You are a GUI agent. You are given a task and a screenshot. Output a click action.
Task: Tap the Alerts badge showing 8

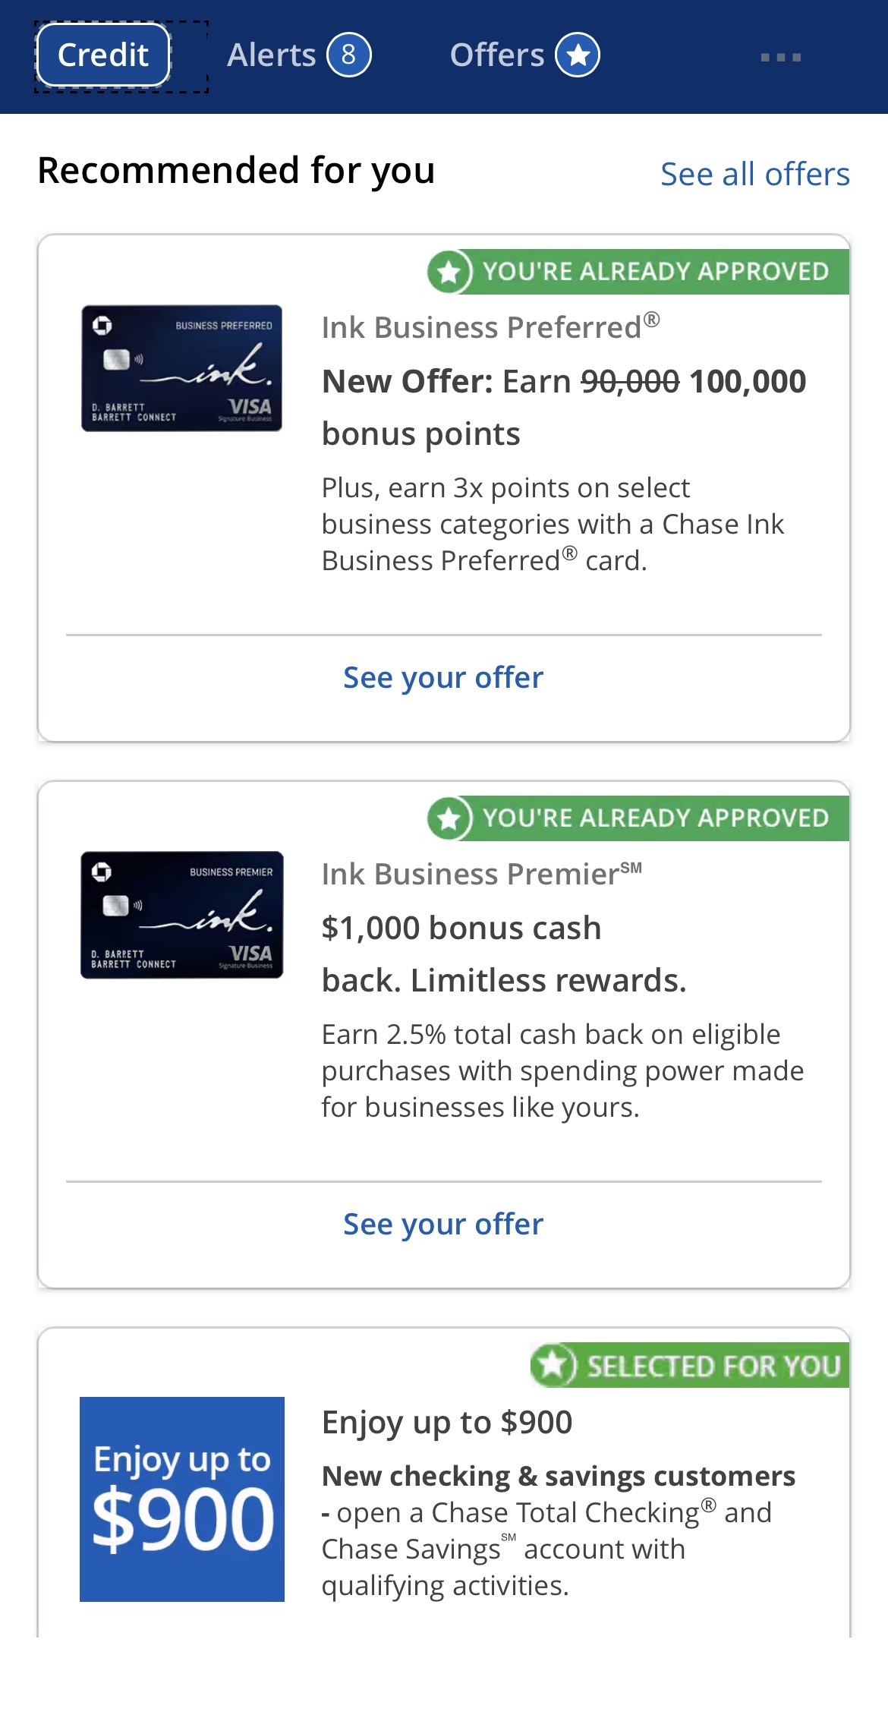tap(348, 55)
